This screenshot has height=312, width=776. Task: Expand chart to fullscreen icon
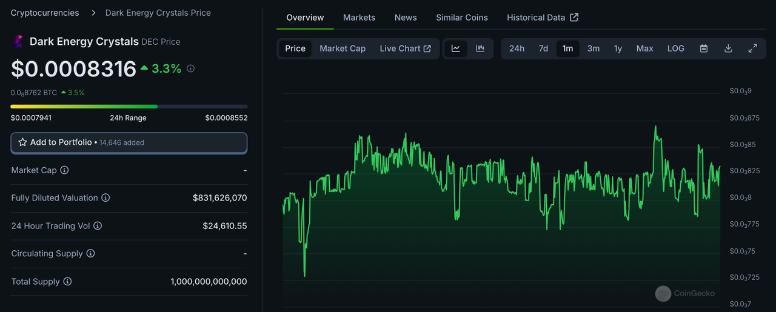(x=753, y=48)
